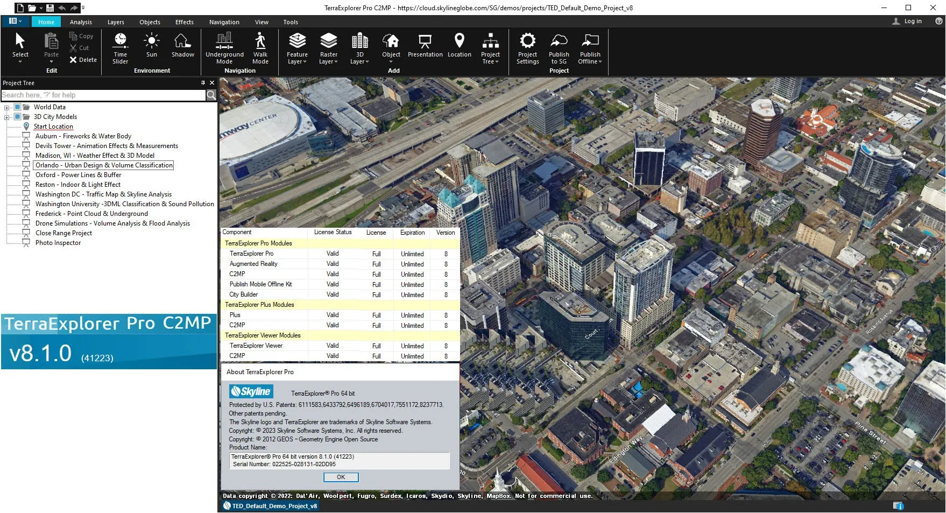Click the Project Tree search field

[103, 95]
